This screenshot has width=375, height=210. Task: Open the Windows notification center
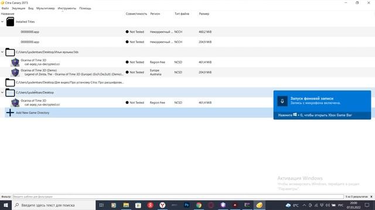pyautogui.click(x=367, y=205)
